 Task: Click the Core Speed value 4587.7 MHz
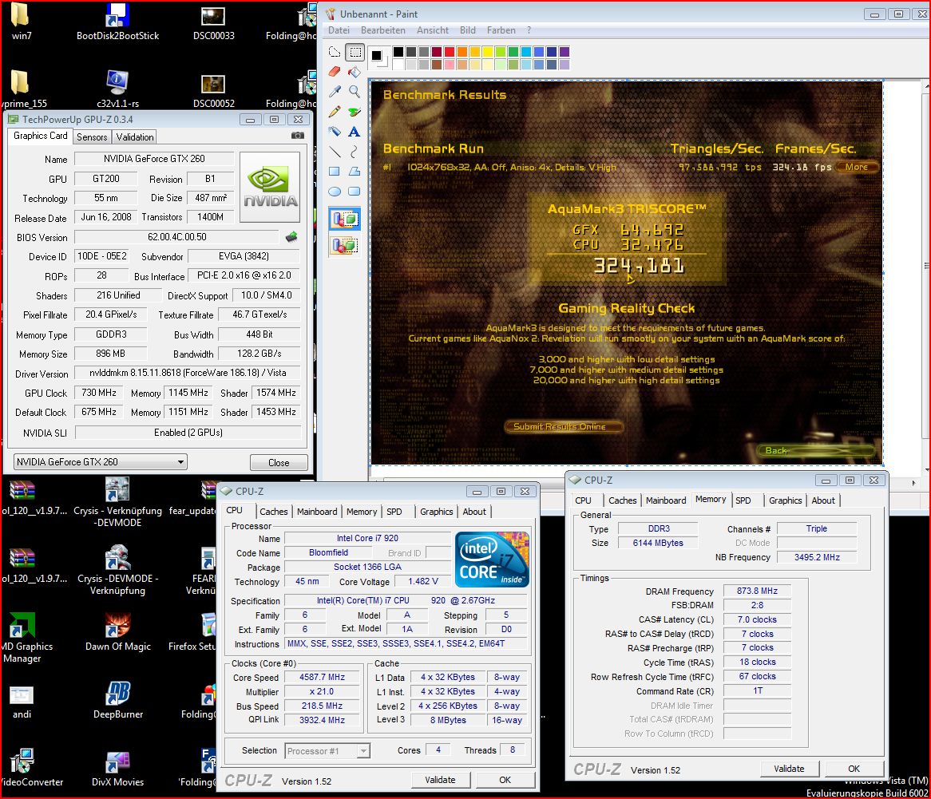[322, 678]
